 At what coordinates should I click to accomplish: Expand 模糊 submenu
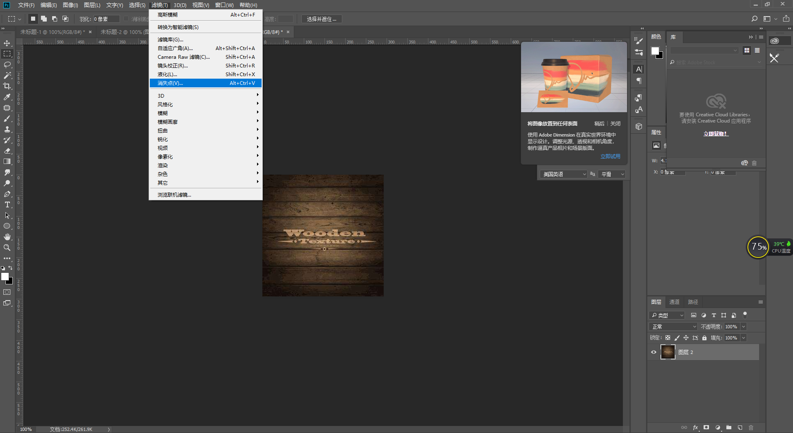click(205, 113)
